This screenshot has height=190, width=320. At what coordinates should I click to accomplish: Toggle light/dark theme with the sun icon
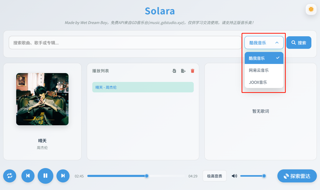pos(311,9)
